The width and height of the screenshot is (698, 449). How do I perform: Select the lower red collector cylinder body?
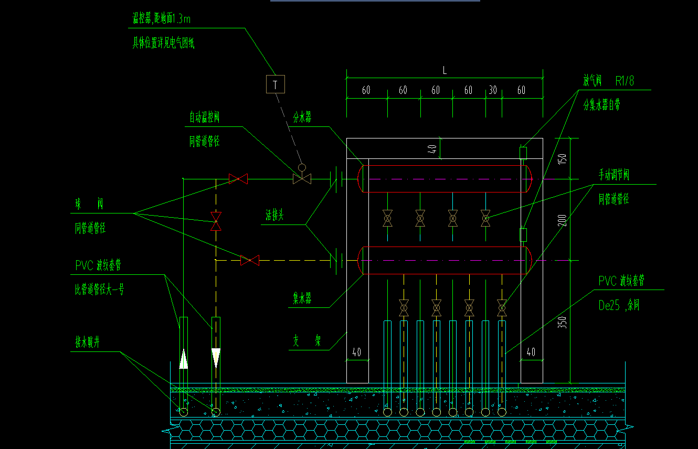(x=445, y=260)
